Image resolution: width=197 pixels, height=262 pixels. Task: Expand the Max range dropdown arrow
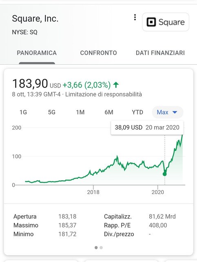click(x=175, y=112)
